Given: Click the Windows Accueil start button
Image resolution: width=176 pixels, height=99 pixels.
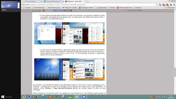Looking at the screenshot, I should click(x=6, y=97).
